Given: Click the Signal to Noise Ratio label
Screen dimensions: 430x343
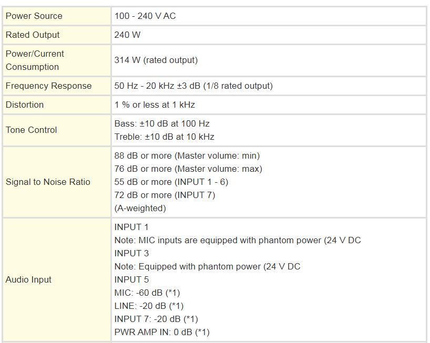Looking at the screenshot, I should (48, 182).
